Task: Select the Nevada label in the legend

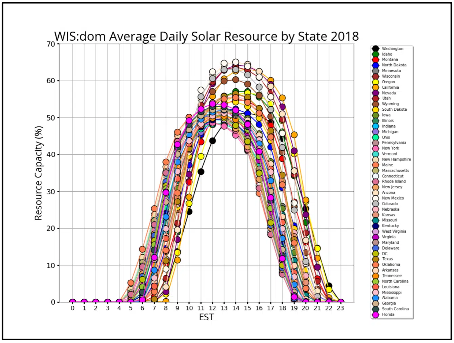Action: [389, 93]
